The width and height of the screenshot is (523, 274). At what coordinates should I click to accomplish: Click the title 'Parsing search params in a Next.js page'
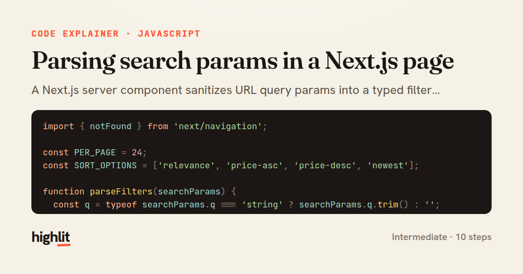(243, 61)
